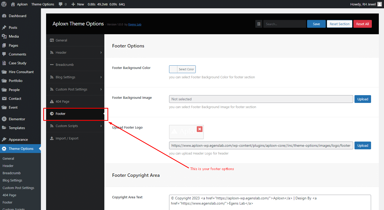This screenshot has height=210, width=384.
Task: Save theme options
Action: pyautogui.click(x=316, y=24)
